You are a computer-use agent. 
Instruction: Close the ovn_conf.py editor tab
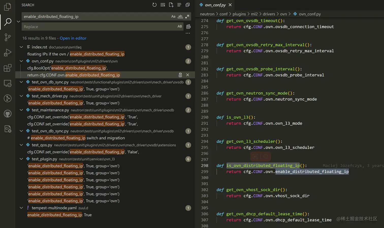click(x=230, y=5)
